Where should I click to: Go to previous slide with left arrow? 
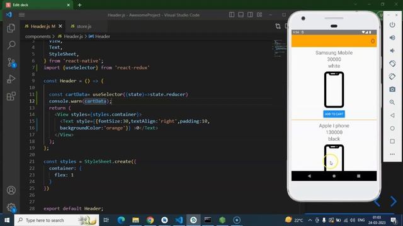(377, 202)
